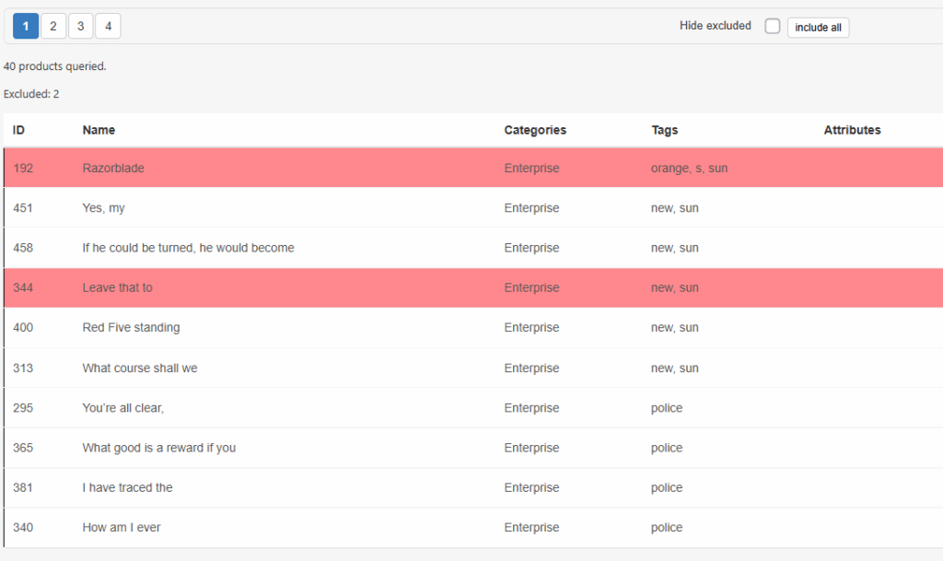
Task: Select page 1 in the pagination bar
Action: pyautogui.click(x=25, y=26)
